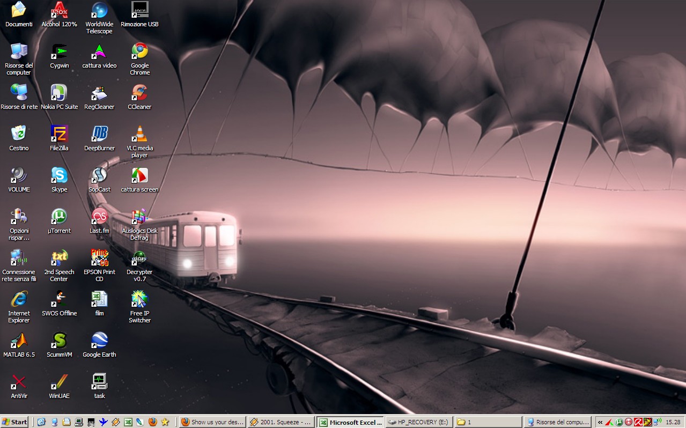Open "Show us your des..." Firefox taskbar button
Screen dimensions: 686x428
212,422
